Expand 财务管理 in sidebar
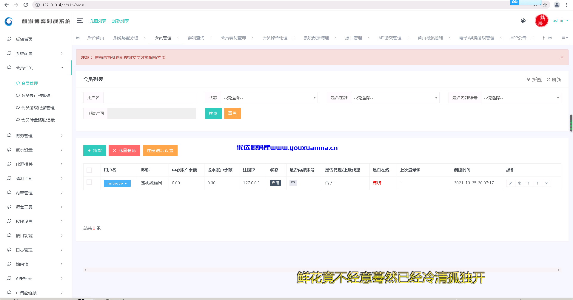The image size is (573, 300). pyautogui.click(x=35, y=136)
